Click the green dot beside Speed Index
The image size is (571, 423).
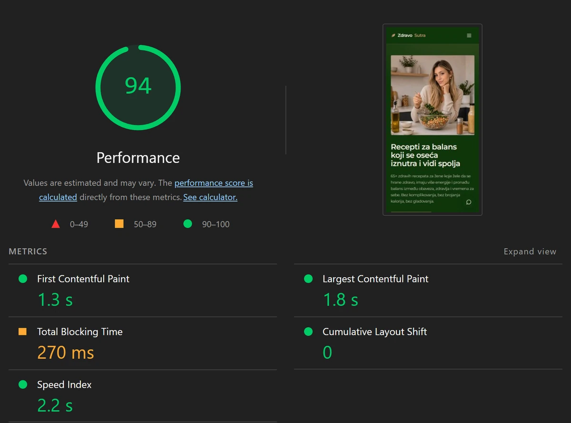[23, 384]
